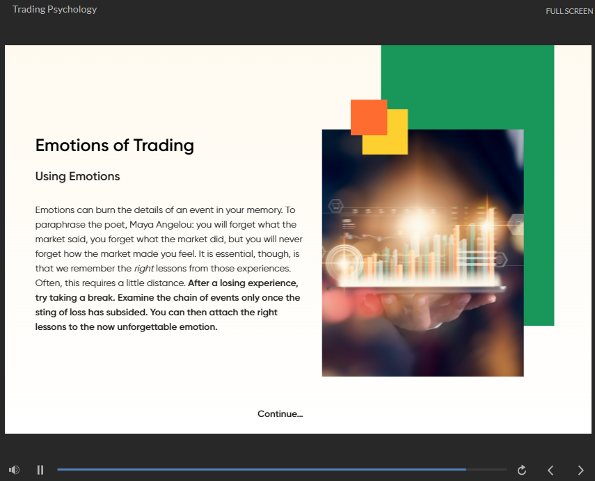Go to the previous slide arrow
Viewport: 595px width, 481px height.
coord(550,471)
